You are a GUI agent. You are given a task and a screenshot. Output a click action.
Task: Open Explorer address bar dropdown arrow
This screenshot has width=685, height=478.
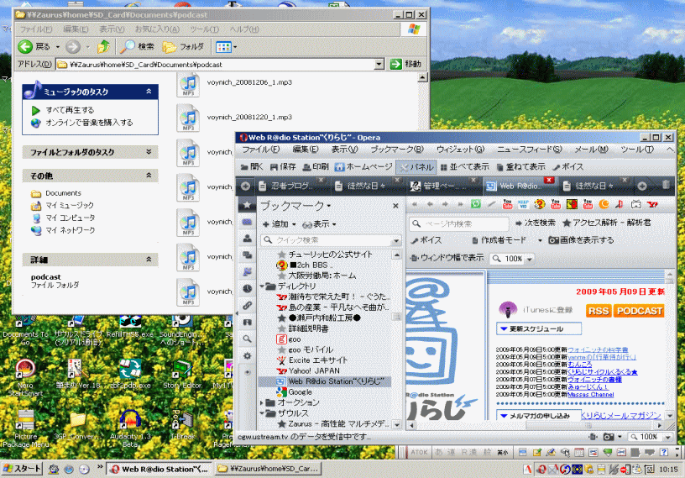379,65
